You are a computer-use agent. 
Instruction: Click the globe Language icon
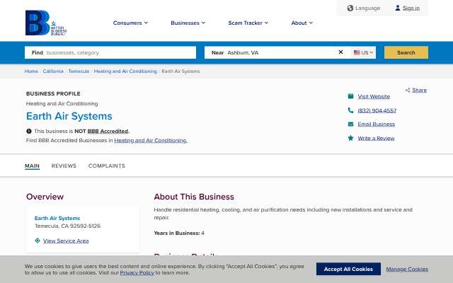[350, 8]
